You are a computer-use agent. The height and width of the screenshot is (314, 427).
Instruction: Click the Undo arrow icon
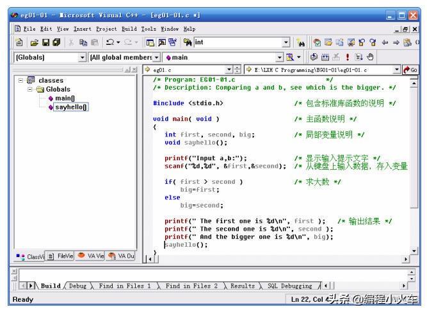(x=110, y=42)
